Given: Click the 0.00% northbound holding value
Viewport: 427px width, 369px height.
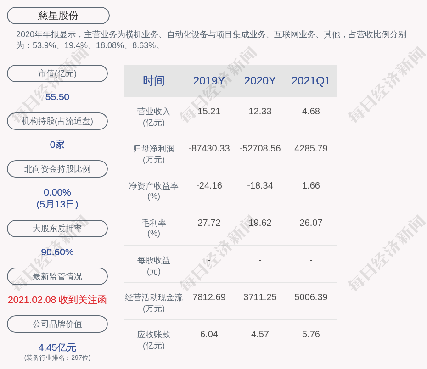Looking at the screenshot, I should tap(57, 192).
